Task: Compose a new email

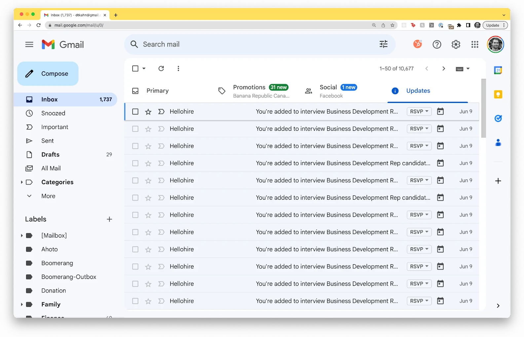Action: (48, 74)
